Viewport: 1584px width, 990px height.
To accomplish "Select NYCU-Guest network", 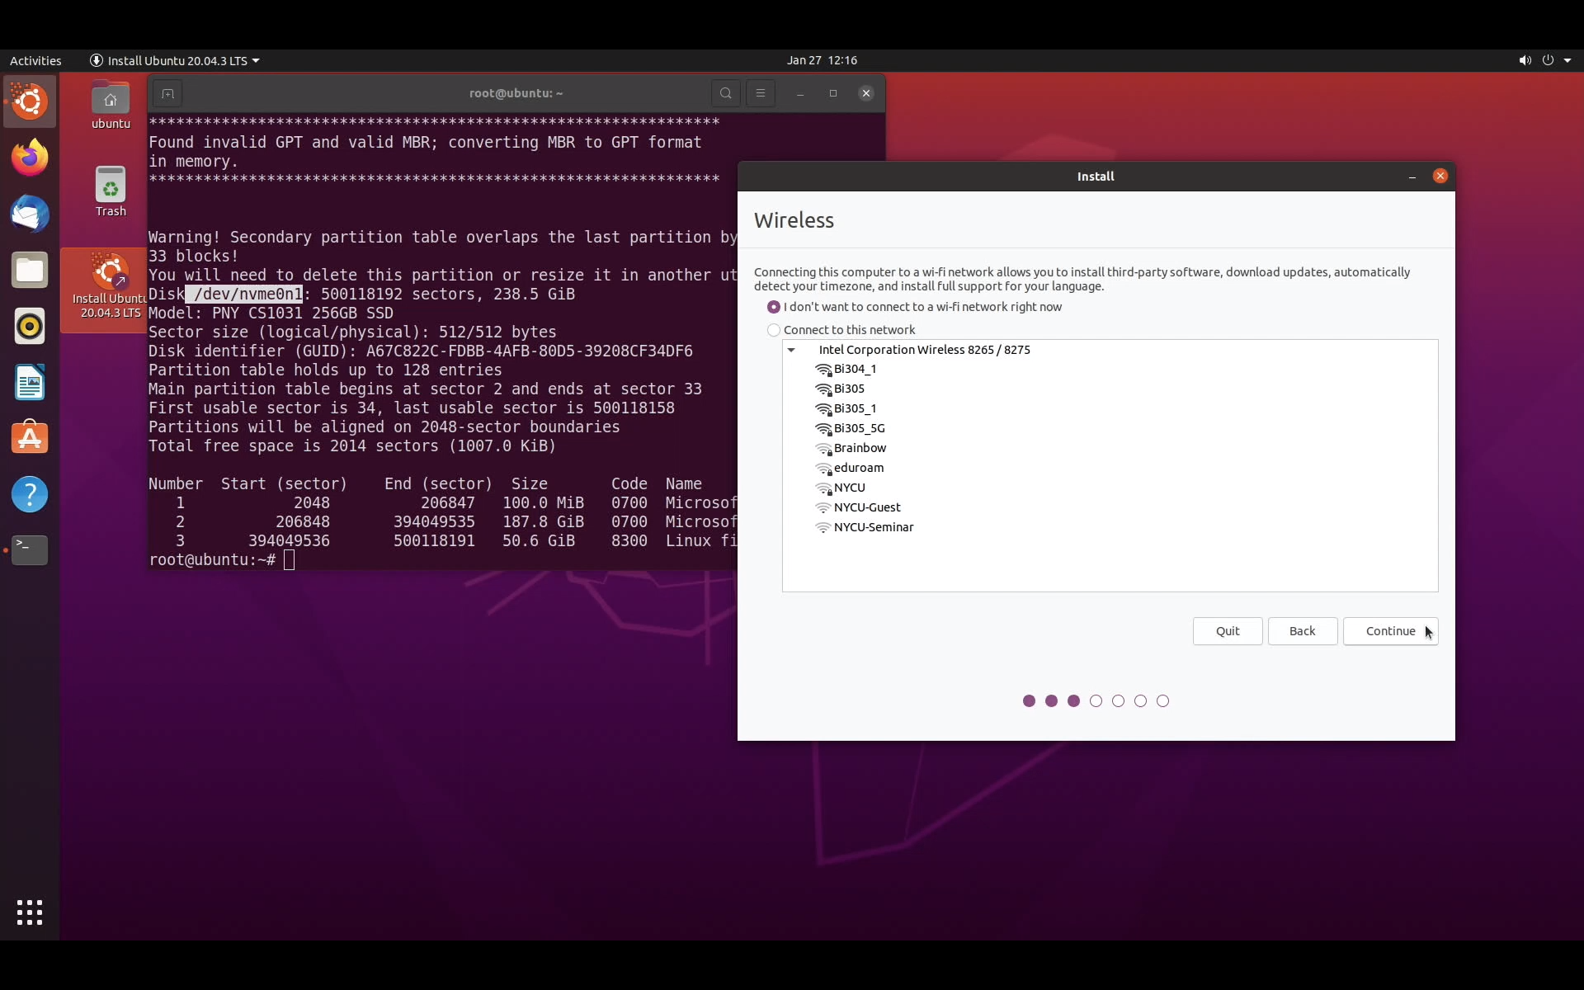I will click(x=1110, y=508).
